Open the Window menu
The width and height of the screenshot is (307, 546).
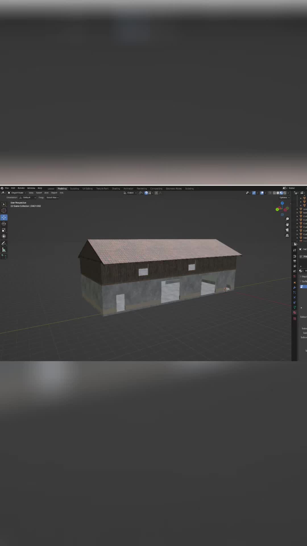click(x=31, y=188)
